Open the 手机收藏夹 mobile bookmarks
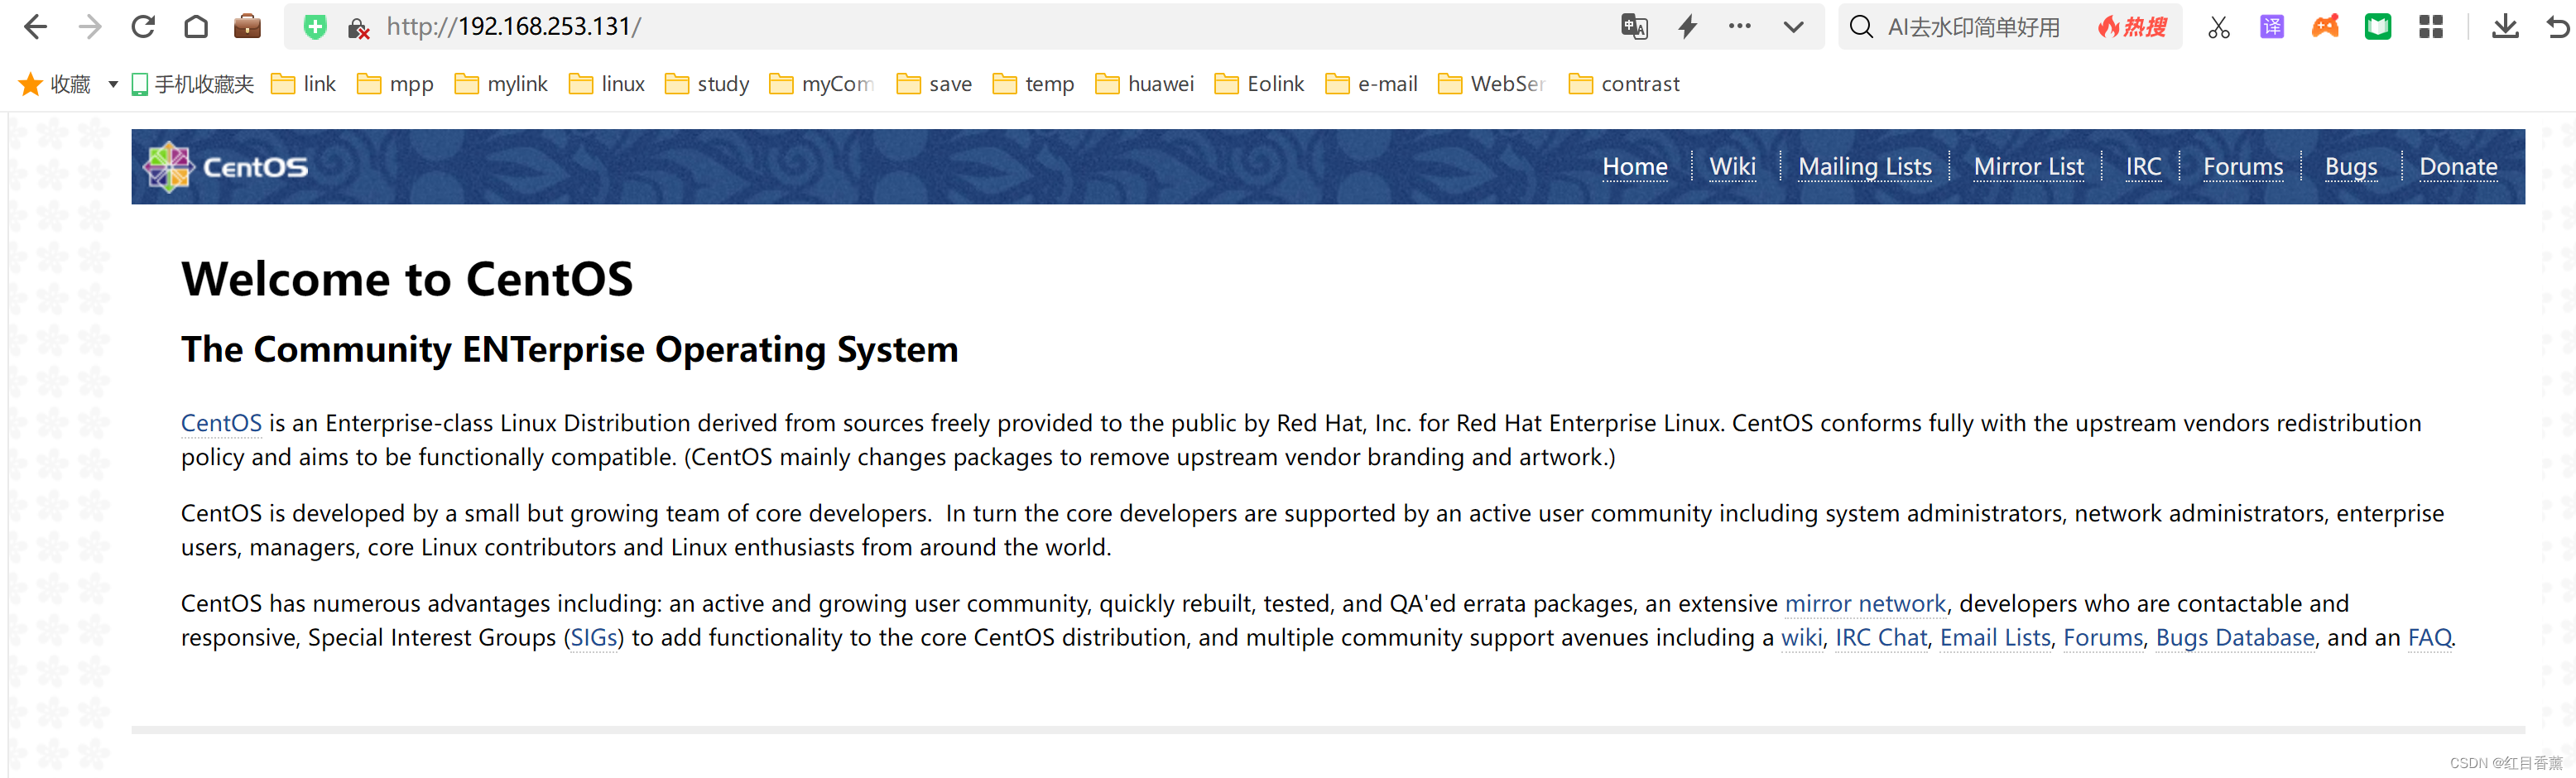2576x778 pixels. point(193,84)
